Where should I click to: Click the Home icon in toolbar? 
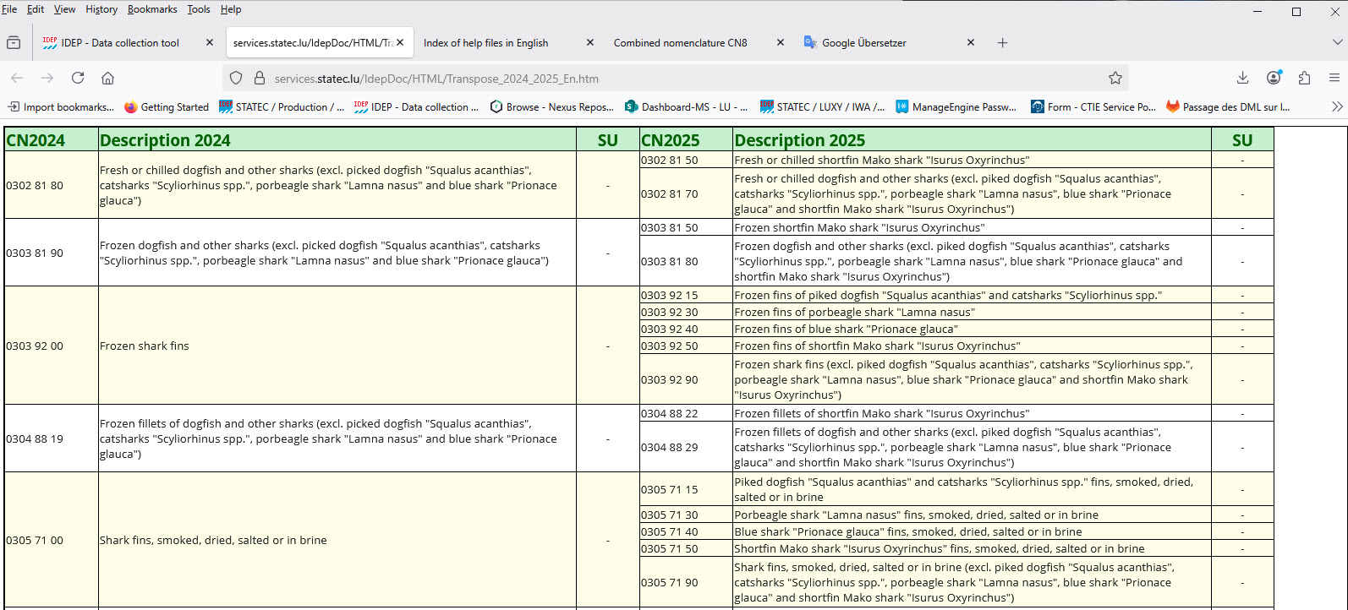[x=107, y=78]
